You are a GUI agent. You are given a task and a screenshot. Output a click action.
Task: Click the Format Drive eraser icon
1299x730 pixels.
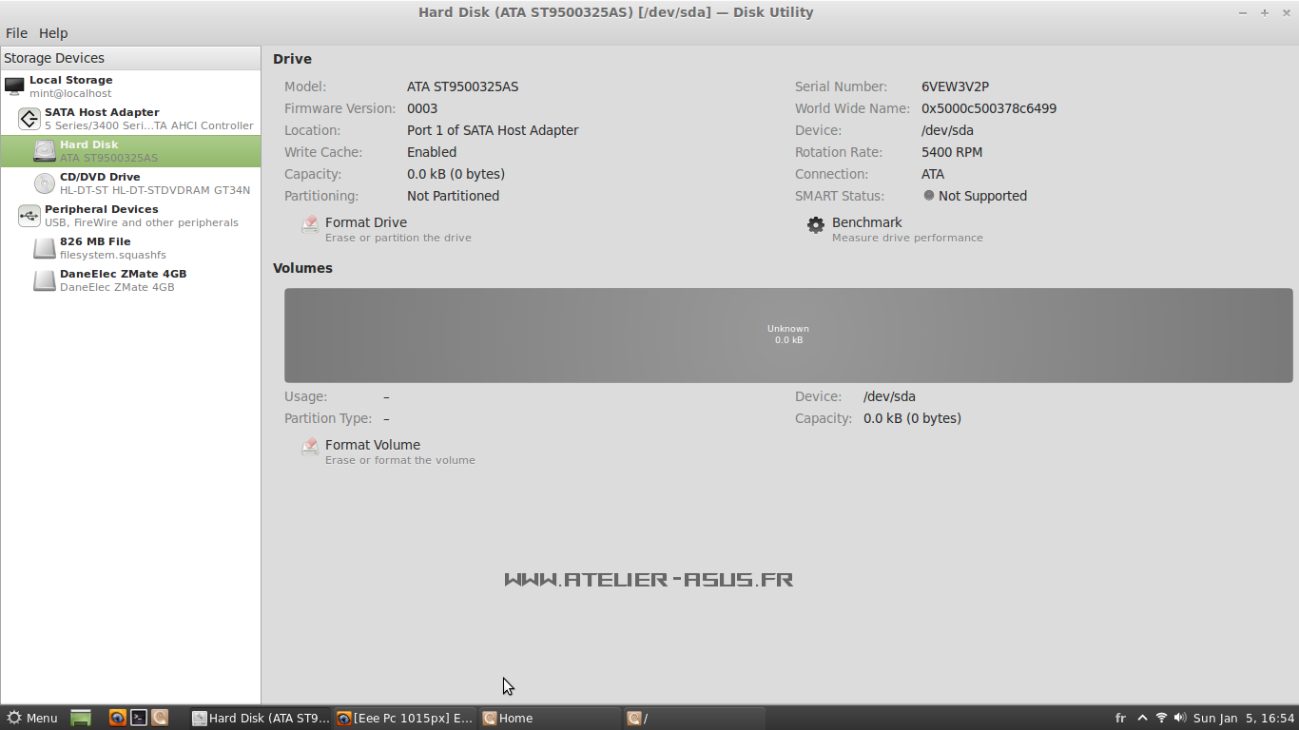pyautogui.click(x=309, y=223)
